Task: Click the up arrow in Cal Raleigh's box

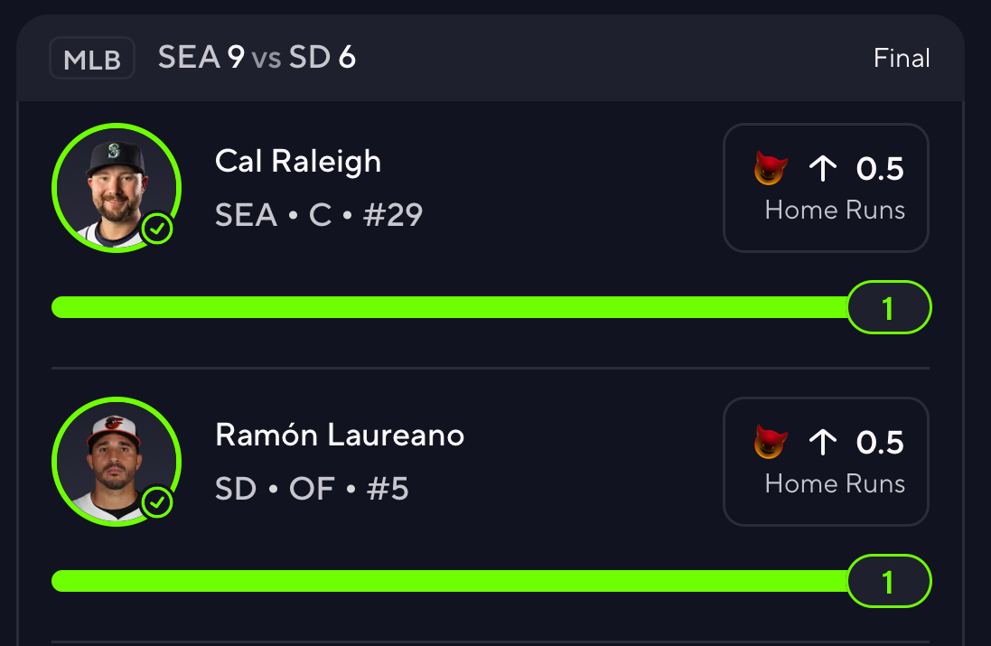Action: click(x=822, y=168)
